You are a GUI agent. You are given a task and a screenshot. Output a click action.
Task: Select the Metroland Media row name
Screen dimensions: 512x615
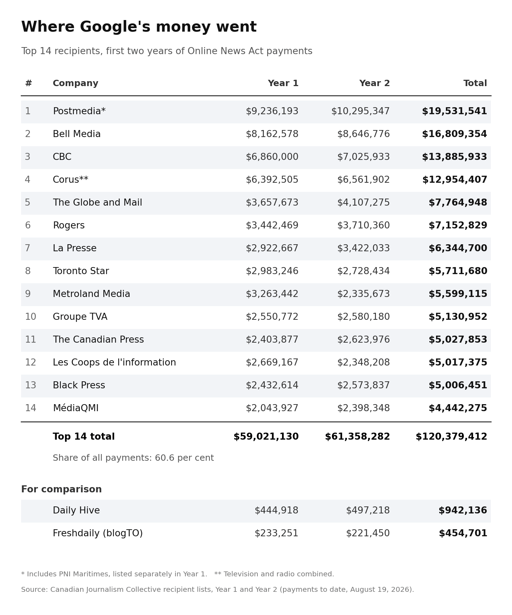pyautogui.click(x=91, y=294)
